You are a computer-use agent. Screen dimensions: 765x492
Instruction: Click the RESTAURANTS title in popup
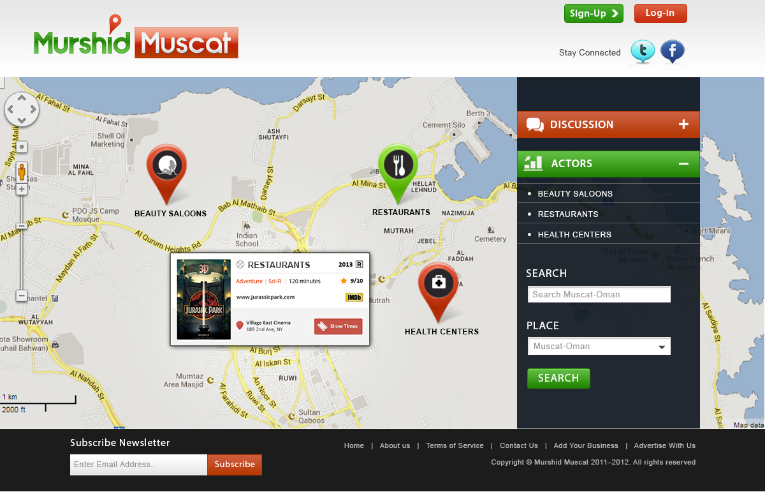pyautogui.click(x=279, y=265)
